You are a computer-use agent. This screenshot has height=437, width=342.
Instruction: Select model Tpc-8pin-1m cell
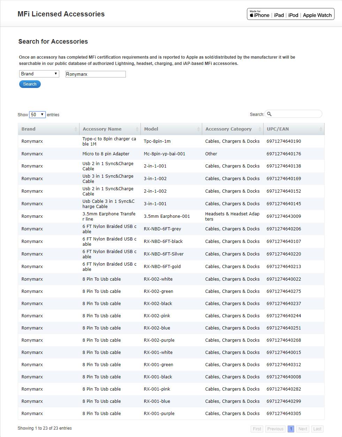157,141
